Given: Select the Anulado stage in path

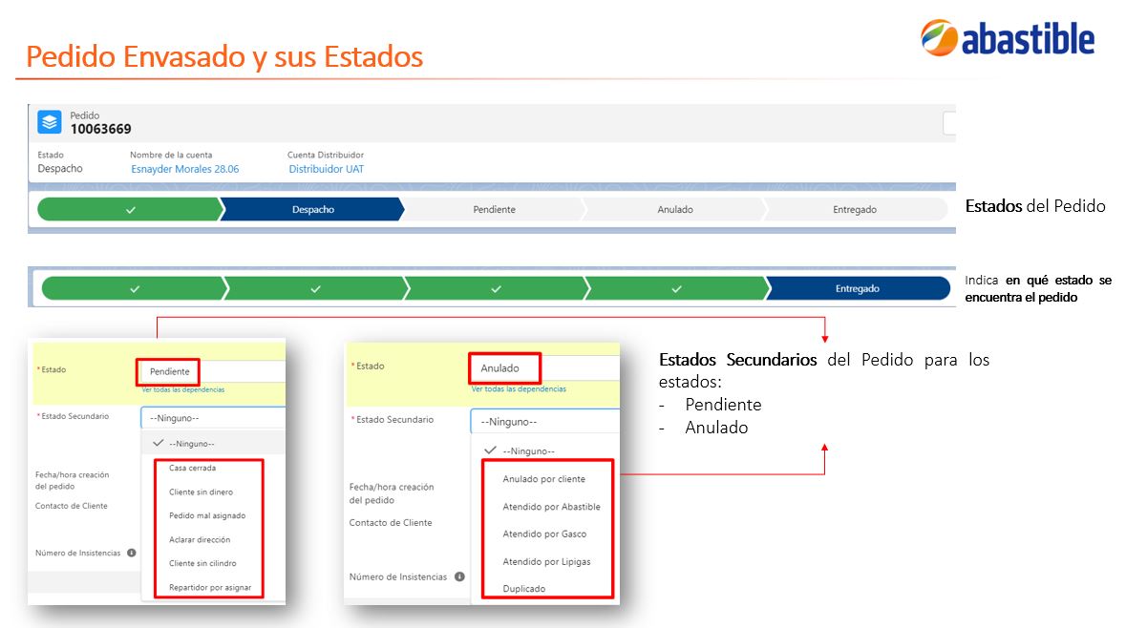Looking at the screenshot, I should 675,210.
